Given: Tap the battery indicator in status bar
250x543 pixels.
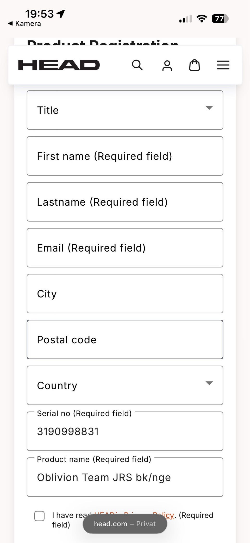Looking at the screenshot, I should [220, 19].
